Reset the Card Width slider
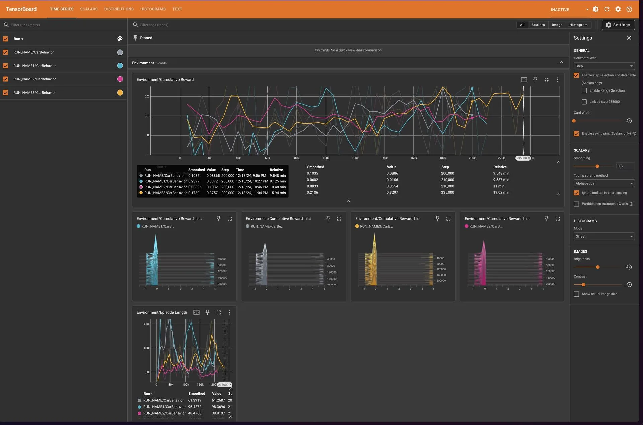643x425 pixels. (x=629, y=121)
